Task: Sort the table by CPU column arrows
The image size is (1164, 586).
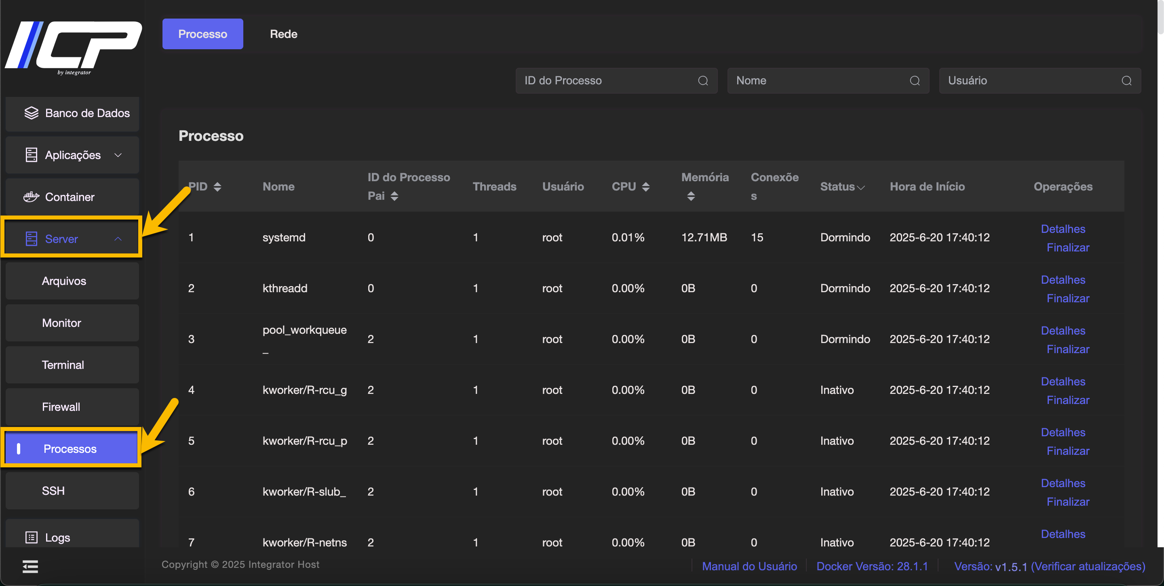Action: tap(646, 187)
